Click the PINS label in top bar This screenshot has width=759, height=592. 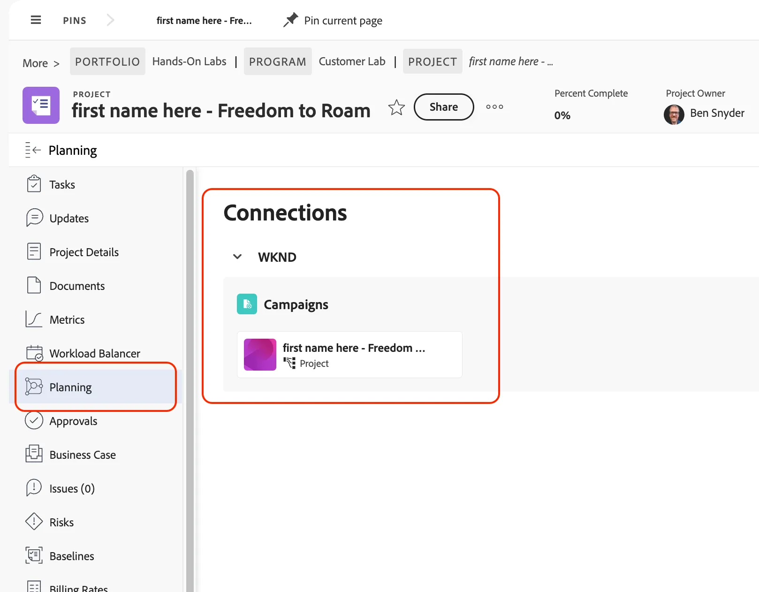pos(75,21)
